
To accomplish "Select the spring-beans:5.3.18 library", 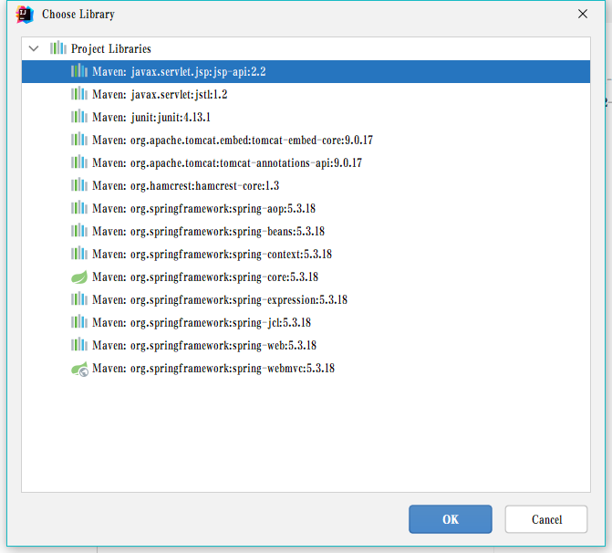I will (208, 231).
